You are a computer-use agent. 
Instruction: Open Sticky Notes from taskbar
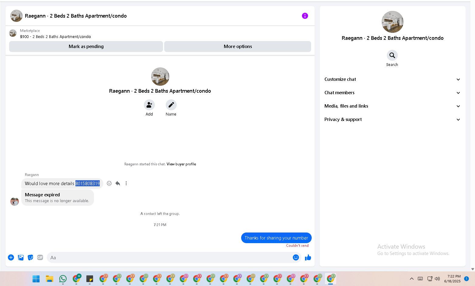click(90, 279)
